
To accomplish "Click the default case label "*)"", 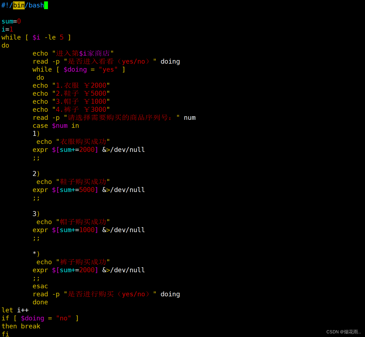I will point(36,254).
